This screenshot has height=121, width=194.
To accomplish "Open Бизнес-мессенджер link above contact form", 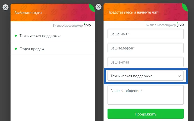I will click(161, 25).
